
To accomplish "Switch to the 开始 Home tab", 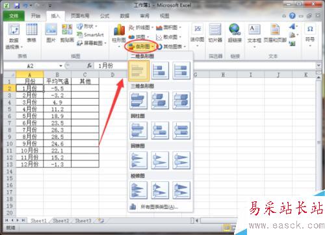I will pyautogui.click(x=36, y=16).
